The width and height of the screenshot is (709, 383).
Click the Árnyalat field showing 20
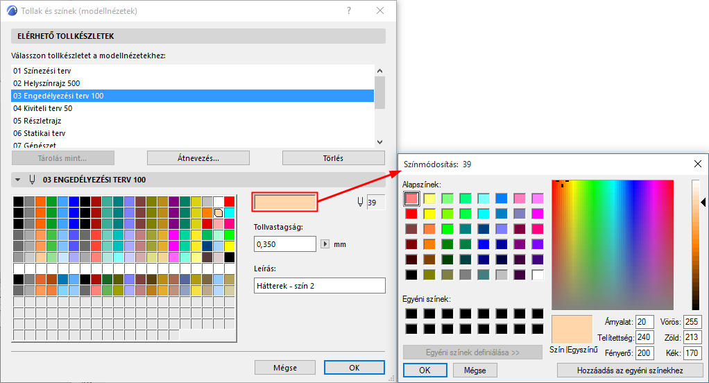click(644, 322)
